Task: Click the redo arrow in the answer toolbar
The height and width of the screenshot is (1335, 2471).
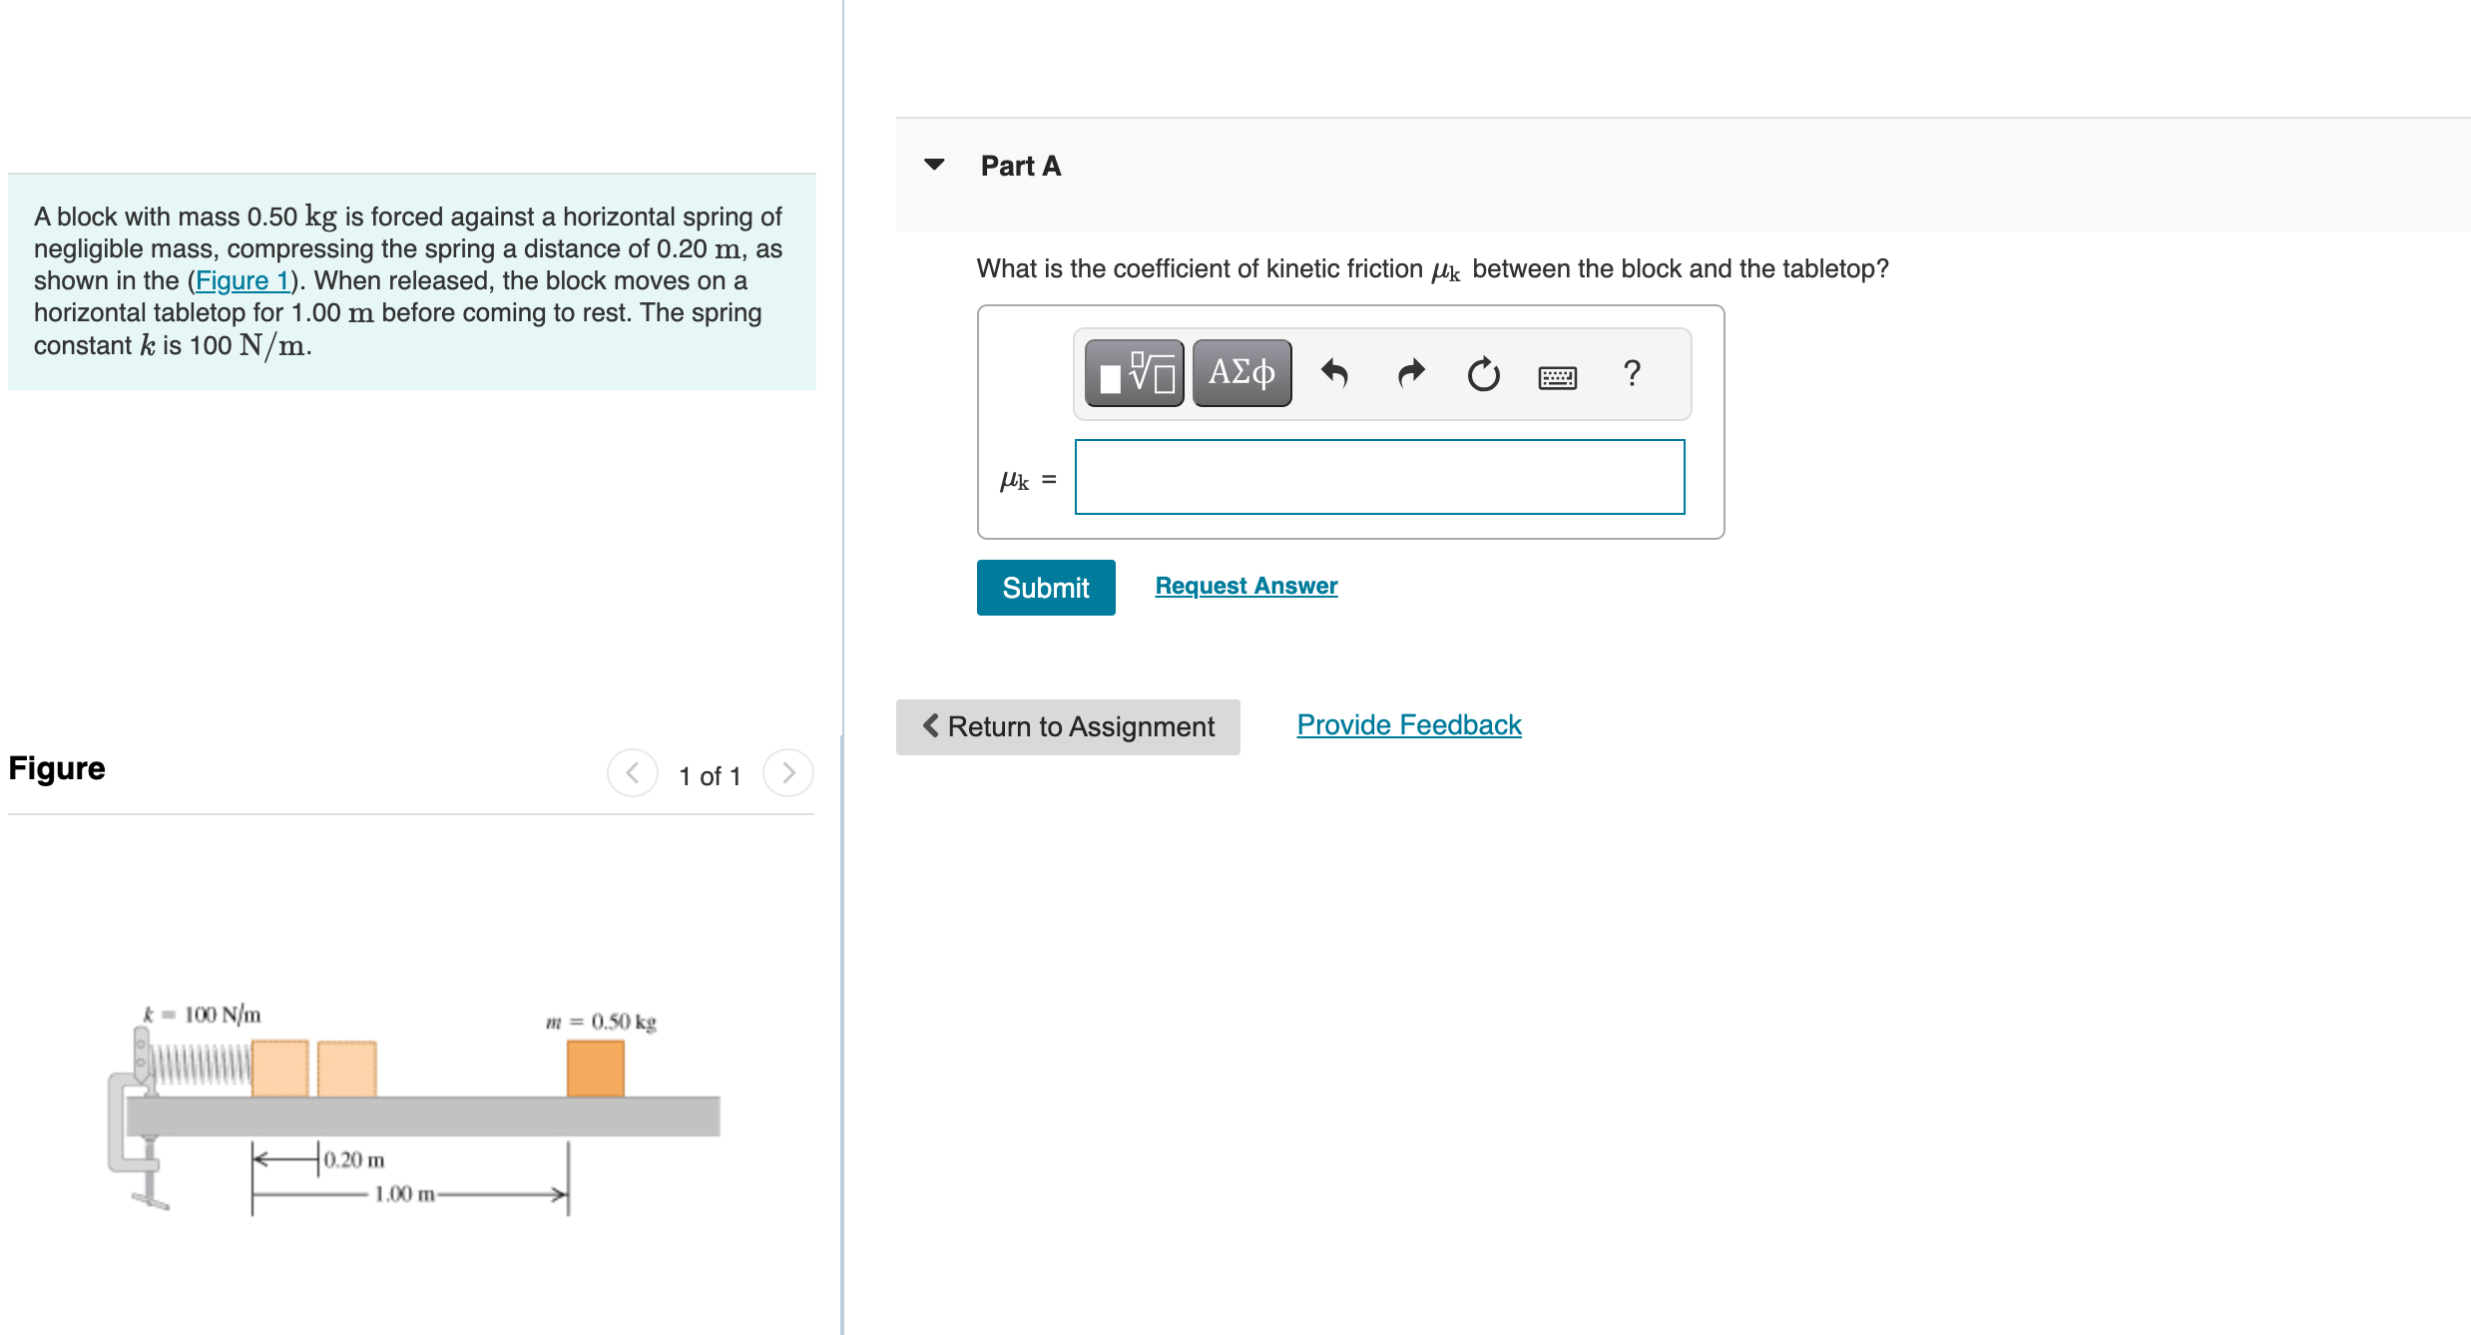Action: click(1409, 374)
